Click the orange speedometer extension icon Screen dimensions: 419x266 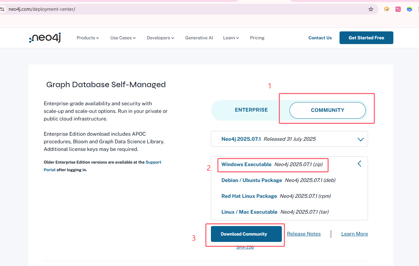pos(387,9)
